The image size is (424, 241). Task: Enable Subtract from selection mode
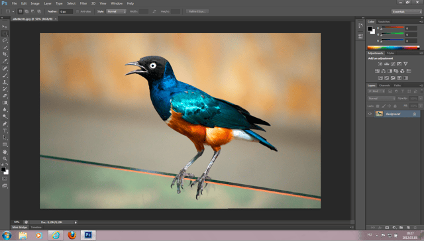[32, 12]
